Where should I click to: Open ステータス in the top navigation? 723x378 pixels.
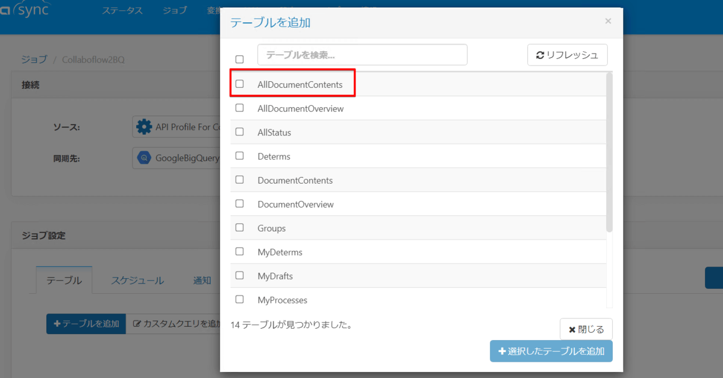coord(122,10)
